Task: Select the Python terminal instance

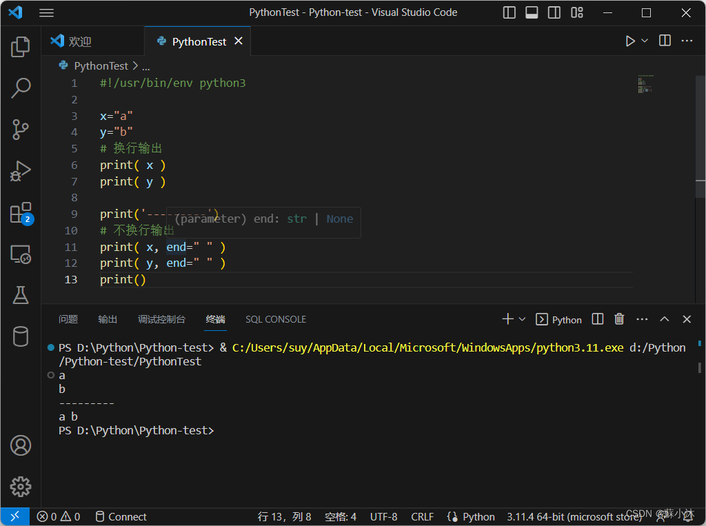Action: tap(558, 319)
